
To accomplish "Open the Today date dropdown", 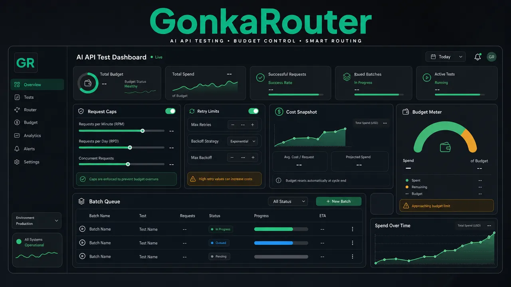I will coord(446,57).
